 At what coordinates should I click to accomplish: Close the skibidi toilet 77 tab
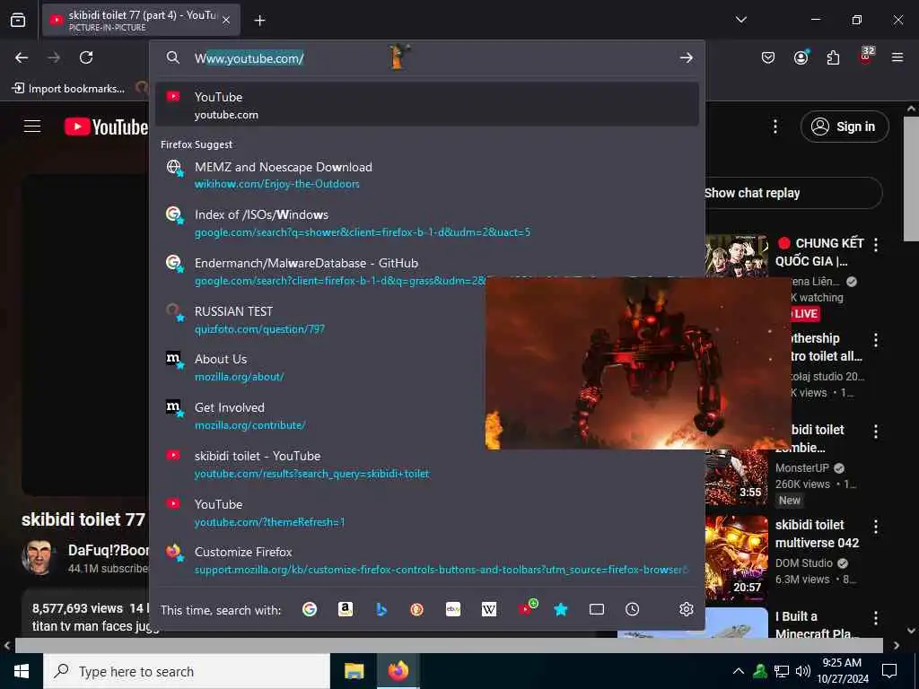click(226, 21)
